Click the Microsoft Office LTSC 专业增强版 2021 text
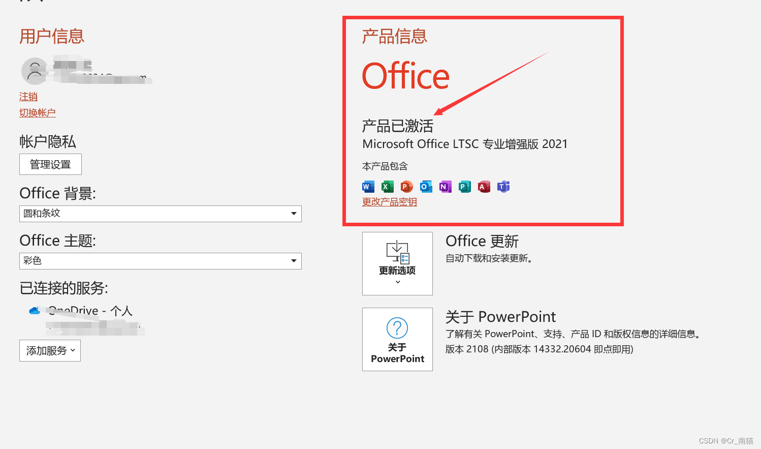 pyautogui.click(x=465, y=144)
